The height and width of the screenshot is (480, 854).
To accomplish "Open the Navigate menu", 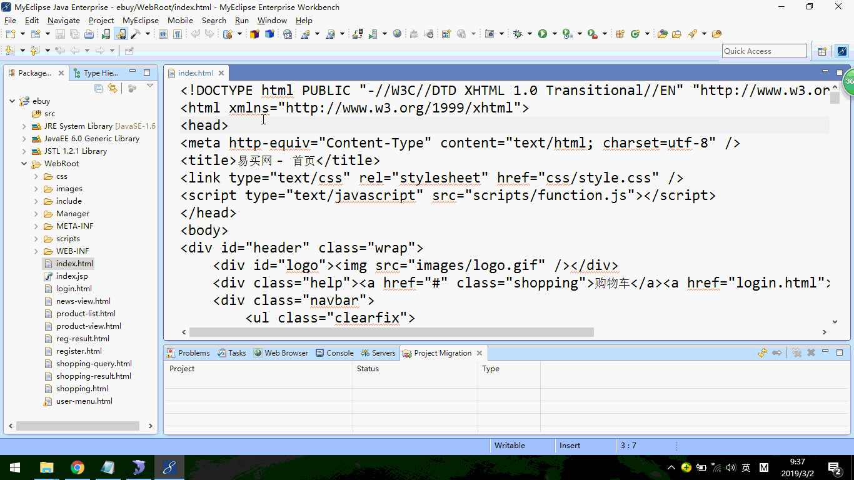I will (64, 20).
